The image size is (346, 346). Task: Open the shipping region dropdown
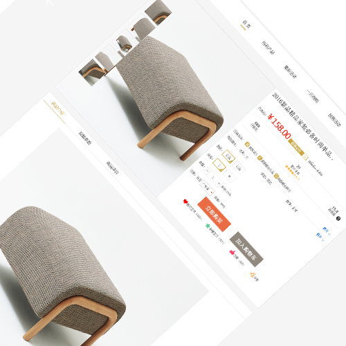point(208,188)
